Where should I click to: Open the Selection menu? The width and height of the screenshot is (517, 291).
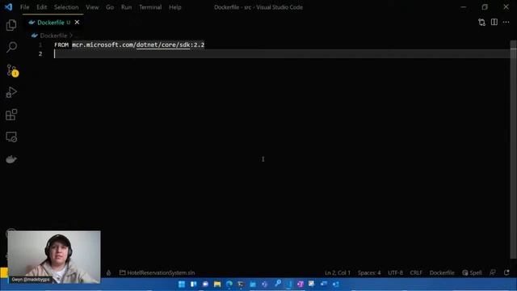[x=66, y=7]
